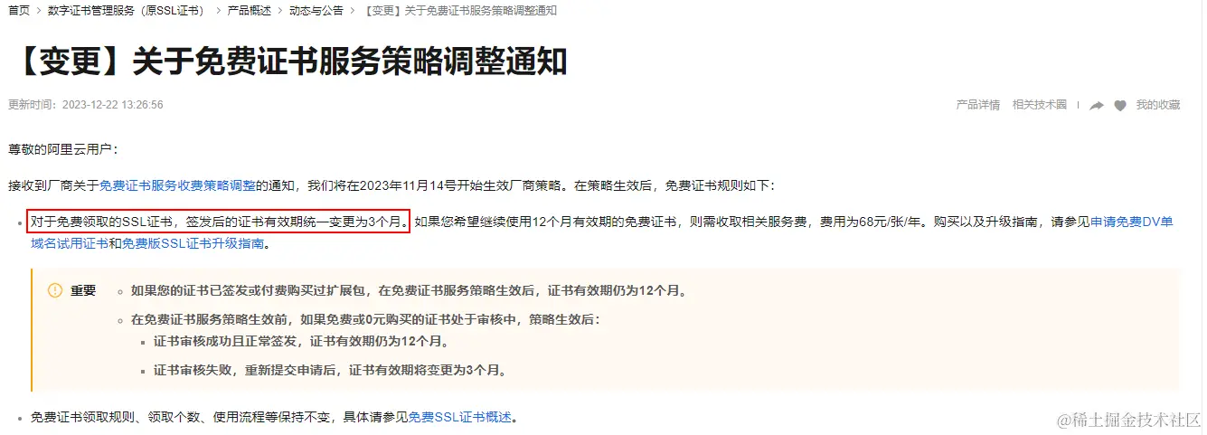Follow the 免费证书服务收费策略调整 link

177,185
